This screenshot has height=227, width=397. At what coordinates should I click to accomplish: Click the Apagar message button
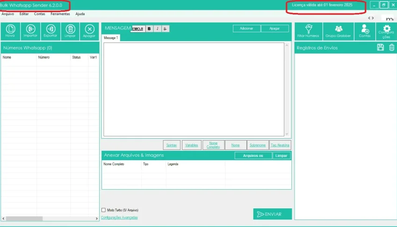[274, 28]
